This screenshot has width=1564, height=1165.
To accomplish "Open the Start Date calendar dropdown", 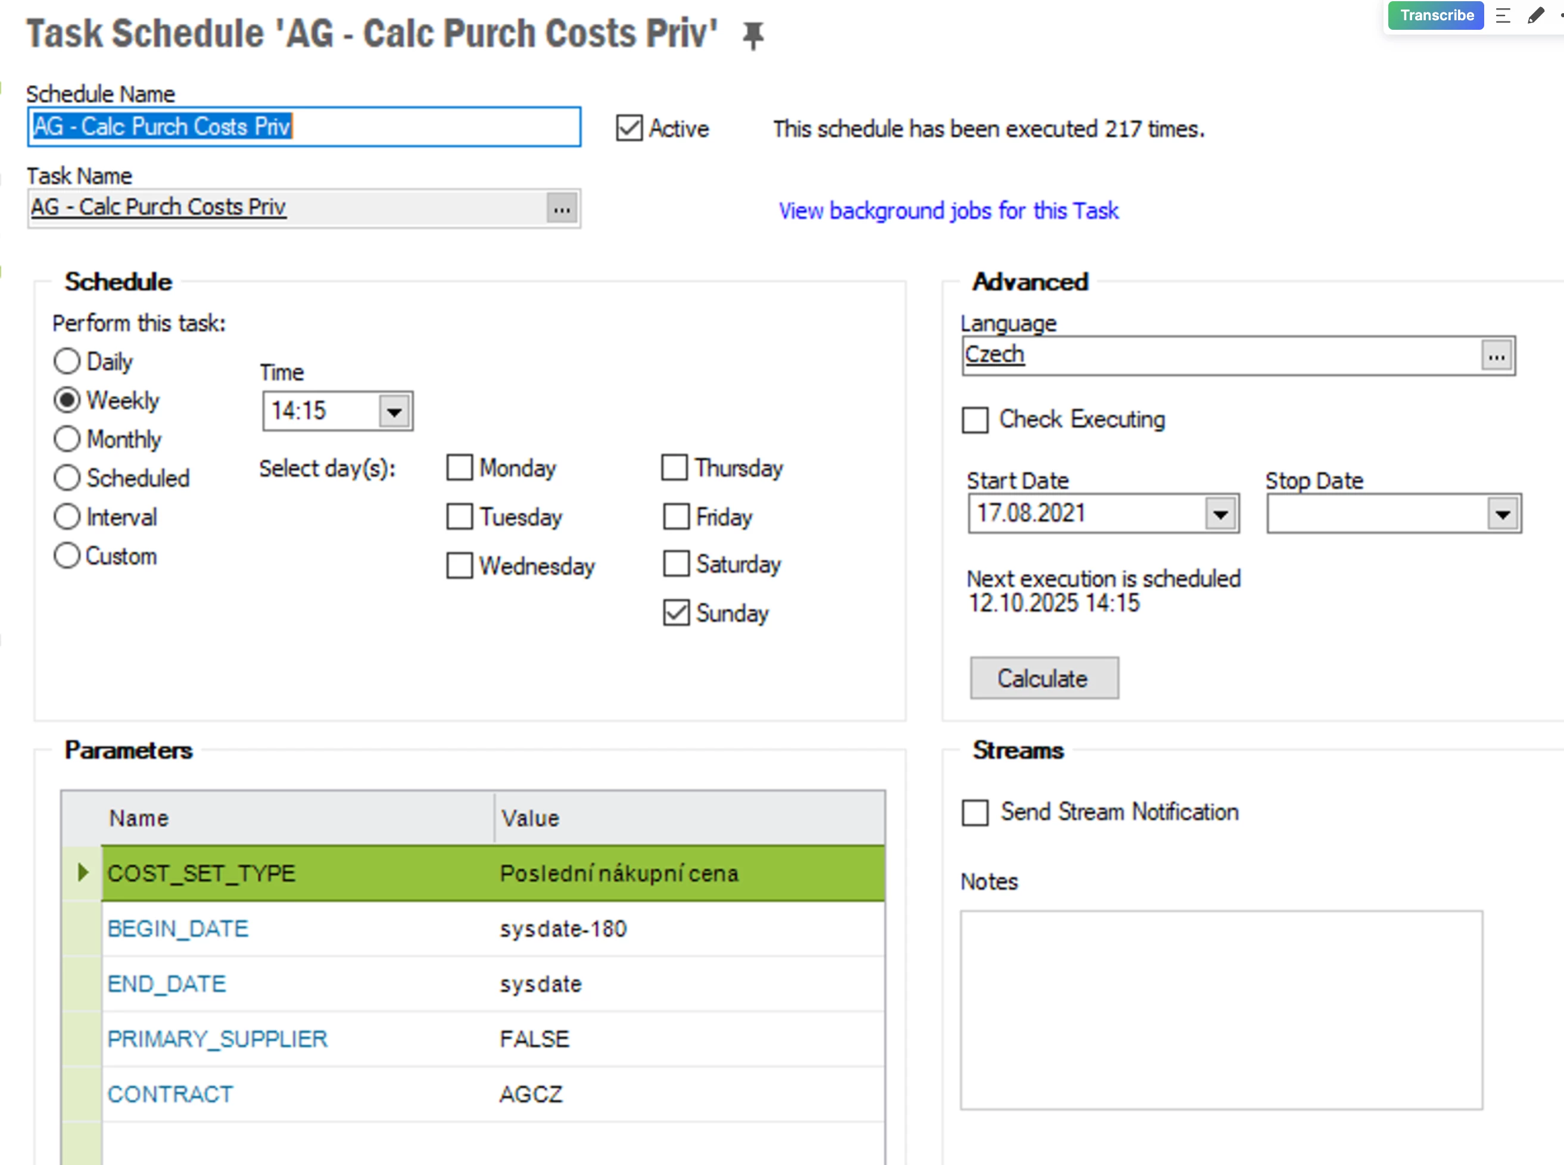I will coord(1220,514).
